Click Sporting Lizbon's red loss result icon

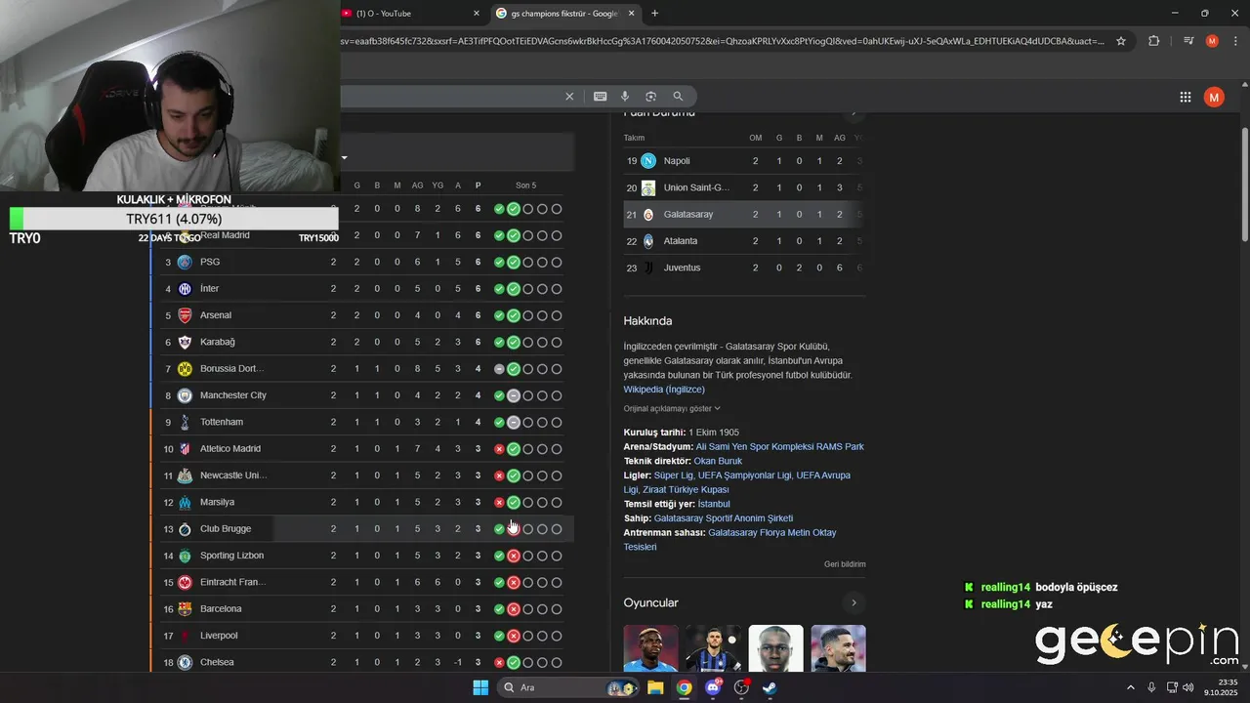(x=514, y=556)
